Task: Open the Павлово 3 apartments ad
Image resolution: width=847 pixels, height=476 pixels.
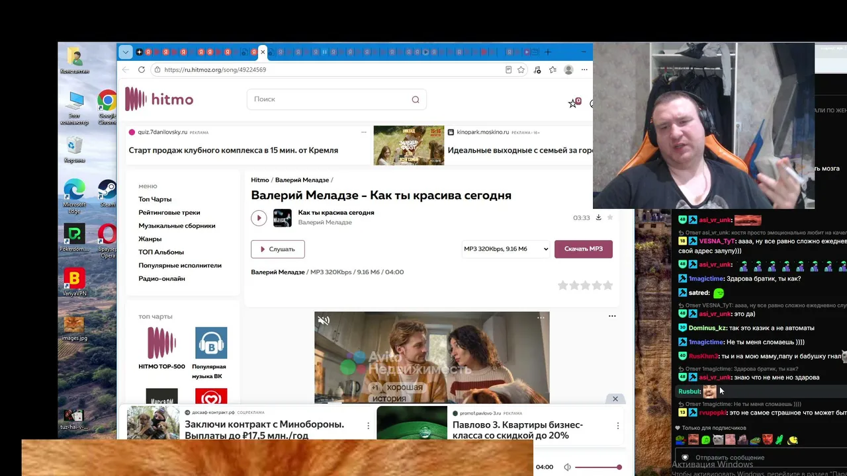Action: [517, 430]
